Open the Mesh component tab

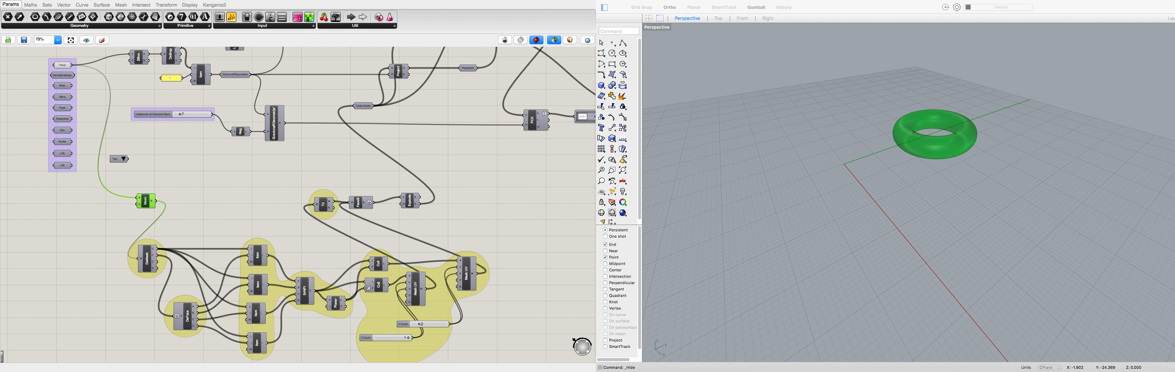(x=121, y=5)
